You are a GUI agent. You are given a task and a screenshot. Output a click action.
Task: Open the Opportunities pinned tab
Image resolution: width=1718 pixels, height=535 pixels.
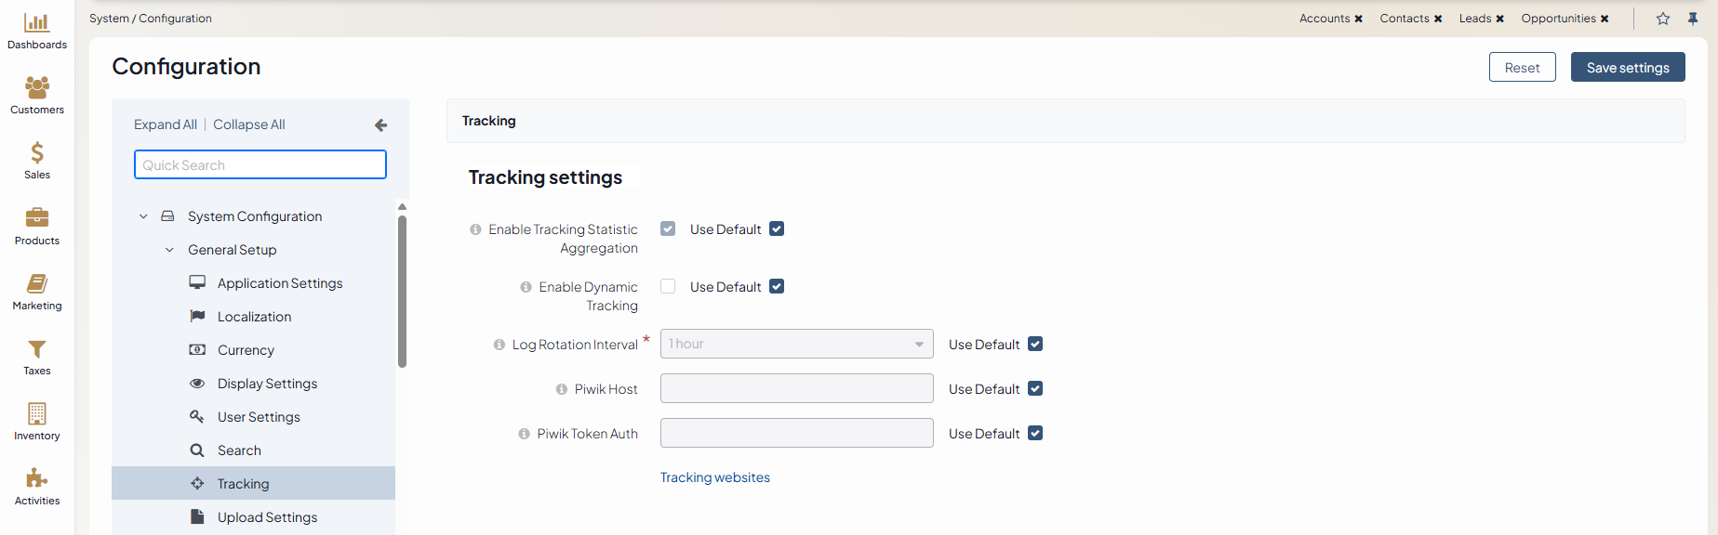coord(1558,19)
